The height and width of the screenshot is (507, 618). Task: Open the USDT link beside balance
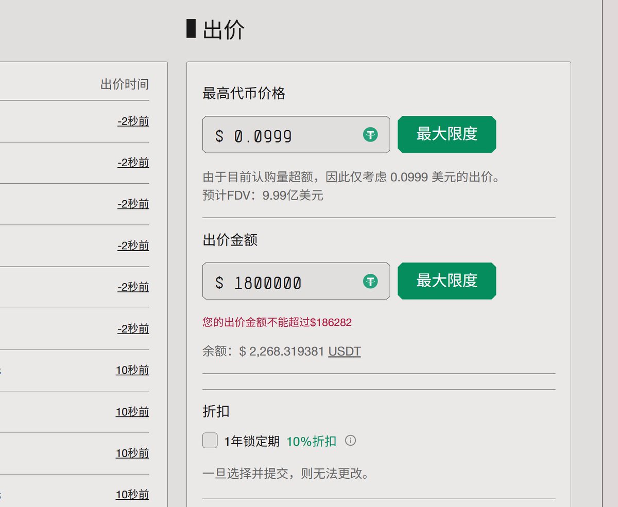click(345, 352)
